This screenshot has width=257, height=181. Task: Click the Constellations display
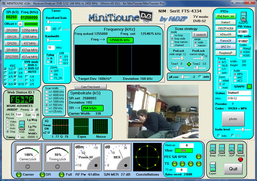[x=147, y=157]
